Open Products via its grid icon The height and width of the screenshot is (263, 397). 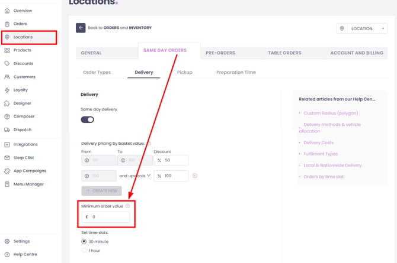(x=7, y=50)
